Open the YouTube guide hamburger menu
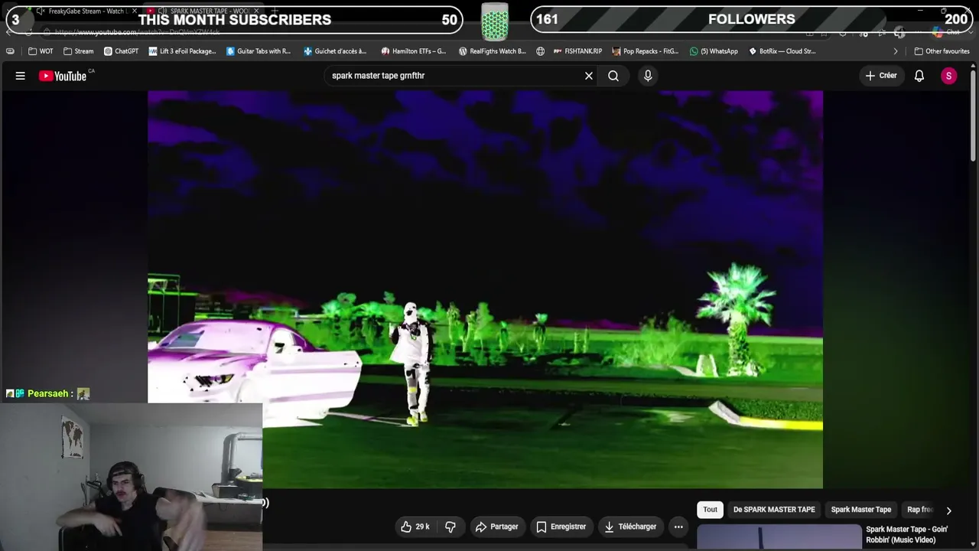The width and height of the screenshot is (979, 551). coord(21,76)
